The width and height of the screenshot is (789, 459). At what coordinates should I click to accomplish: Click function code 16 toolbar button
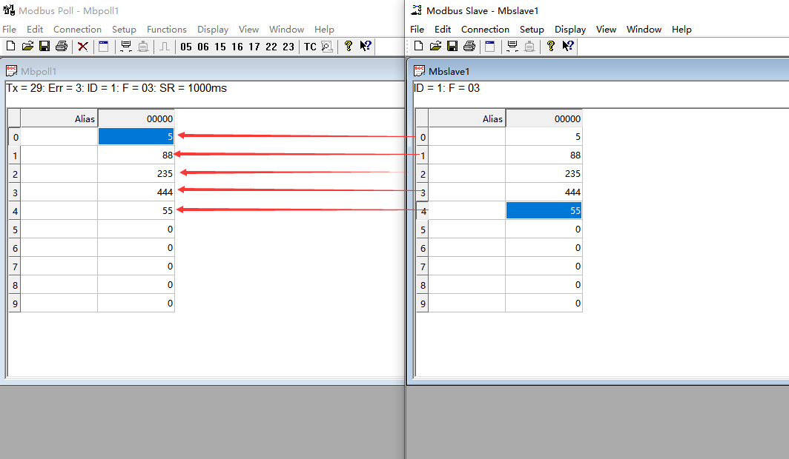[237, 47]
